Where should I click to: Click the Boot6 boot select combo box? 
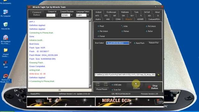pyautogui.click(x=118, y=43)
